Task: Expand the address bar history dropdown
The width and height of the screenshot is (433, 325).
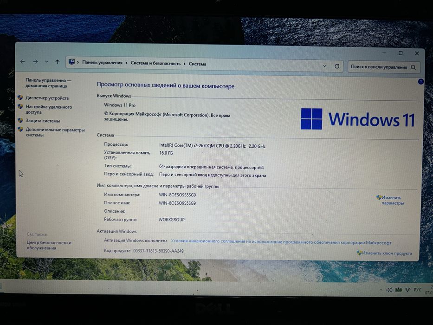Action: click(x=324, y=66)
